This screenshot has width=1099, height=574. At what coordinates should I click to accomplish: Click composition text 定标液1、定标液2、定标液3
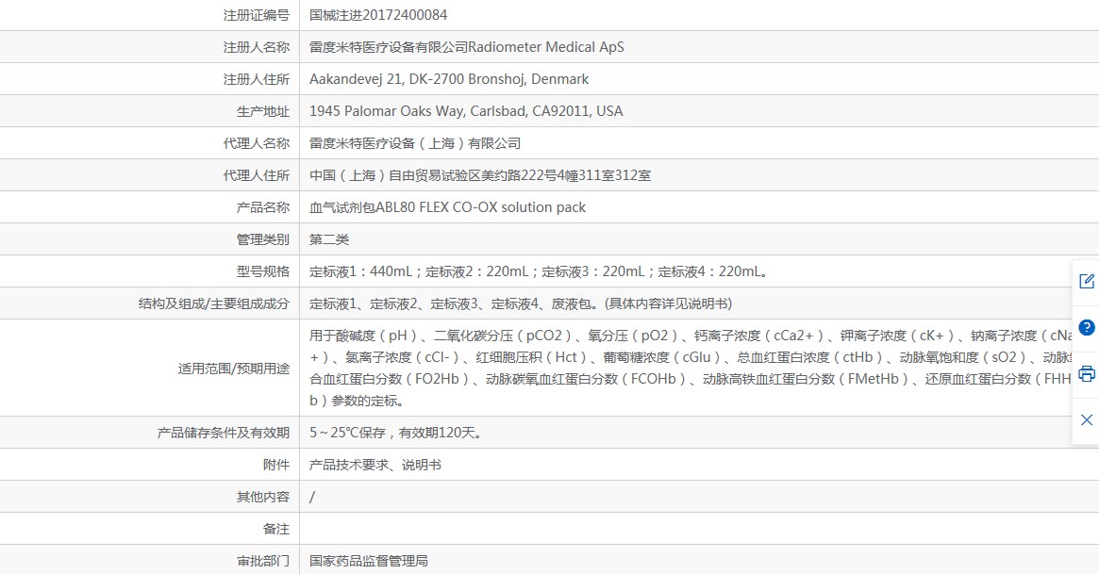[394, 303]
